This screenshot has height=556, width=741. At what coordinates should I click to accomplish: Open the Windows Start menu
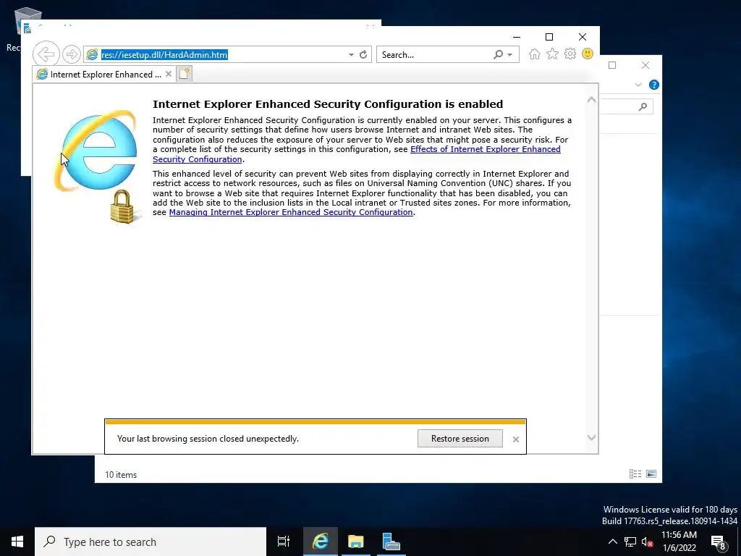(x=17, y=542)
